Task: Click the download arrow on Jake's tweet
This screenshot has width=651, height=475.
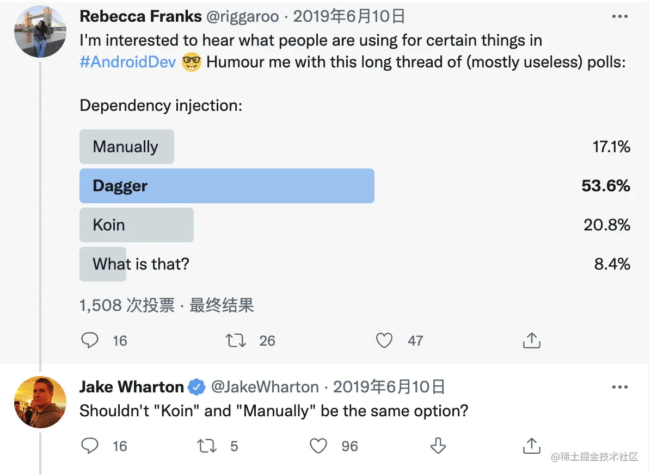Action: [x=438, y=446]
